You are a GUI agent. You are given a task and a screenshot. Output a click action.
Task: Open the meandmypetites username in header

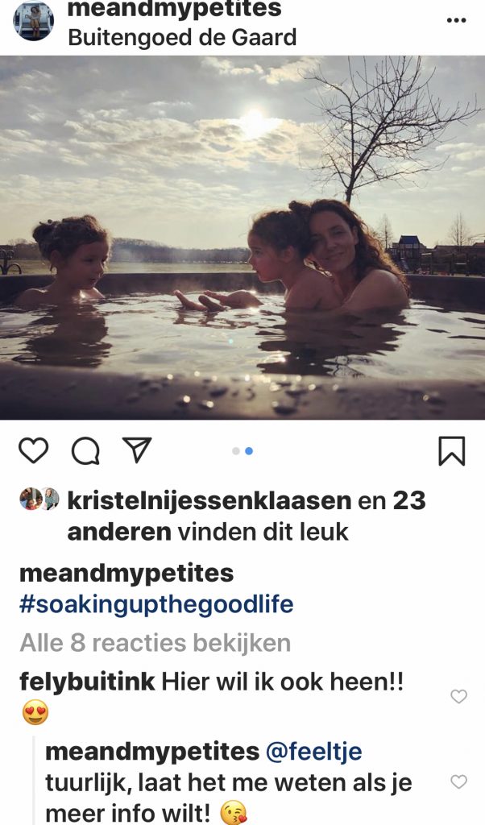point(175,9)
